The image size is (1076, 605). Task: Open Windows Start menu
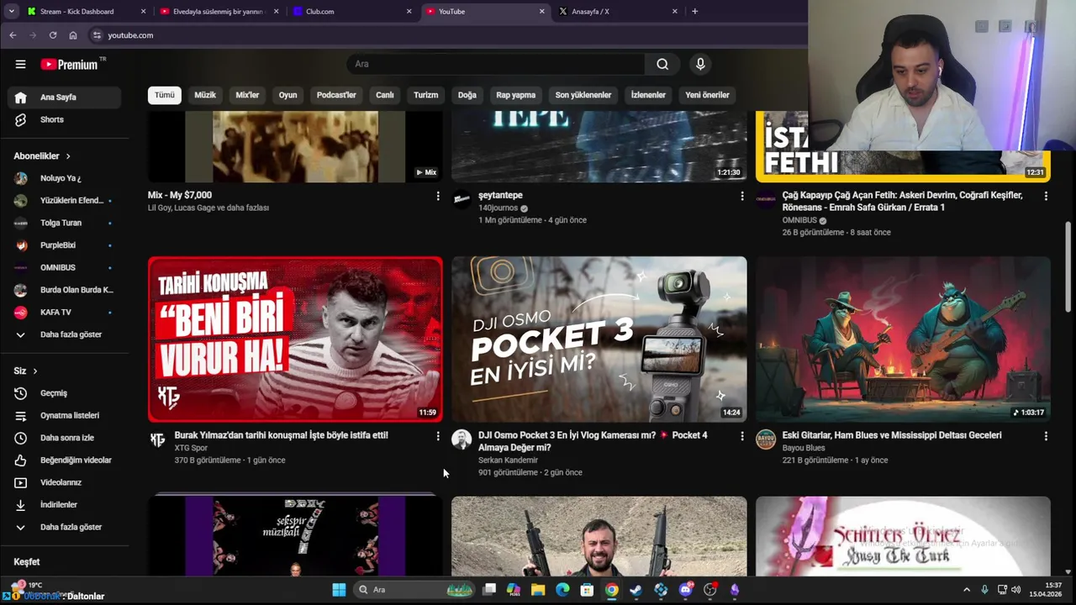[339, 590]
